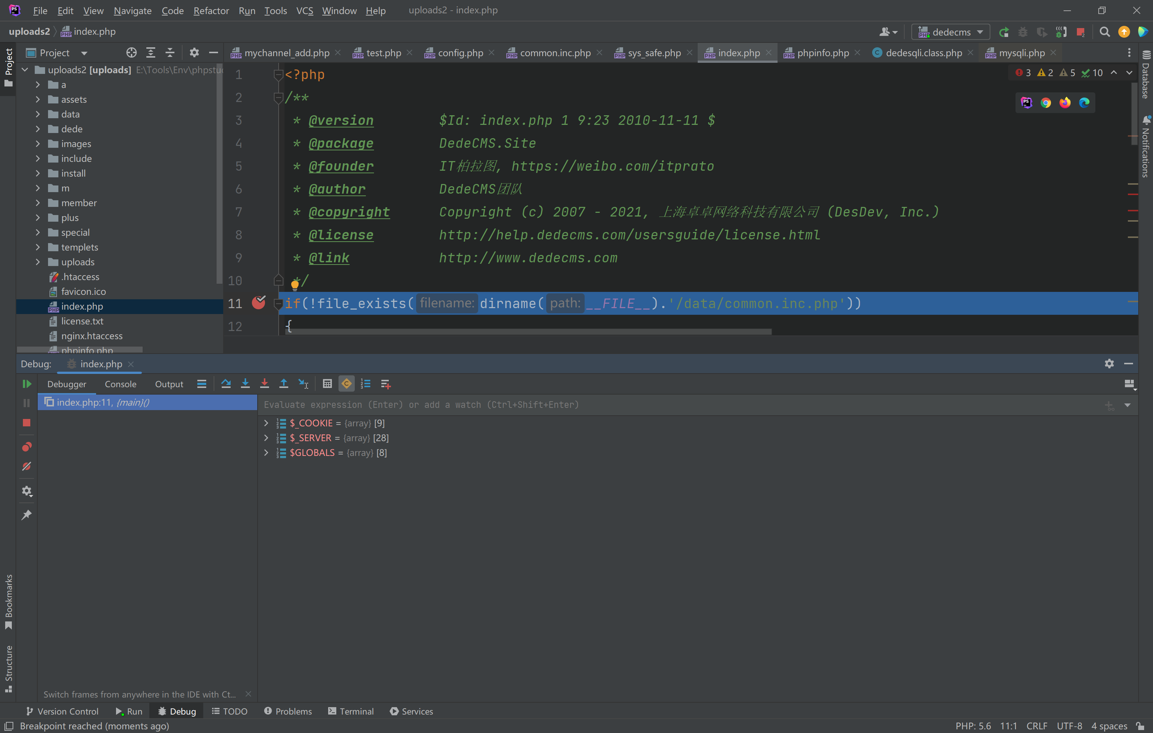The height and width of the screenshot is (733, 1153).
Task: Expand the $_COOKIE array variable
Action: click(x=266, y=423)
